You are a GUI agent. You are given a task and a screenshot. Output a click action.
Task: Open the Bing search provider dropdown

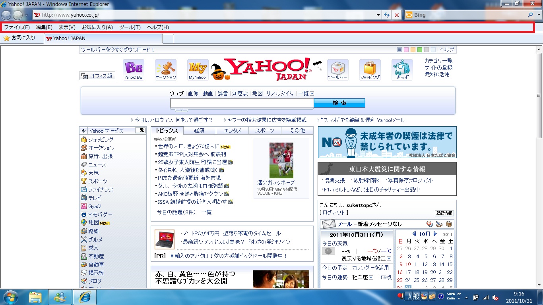pyautogui.click(x=538, y=15)
